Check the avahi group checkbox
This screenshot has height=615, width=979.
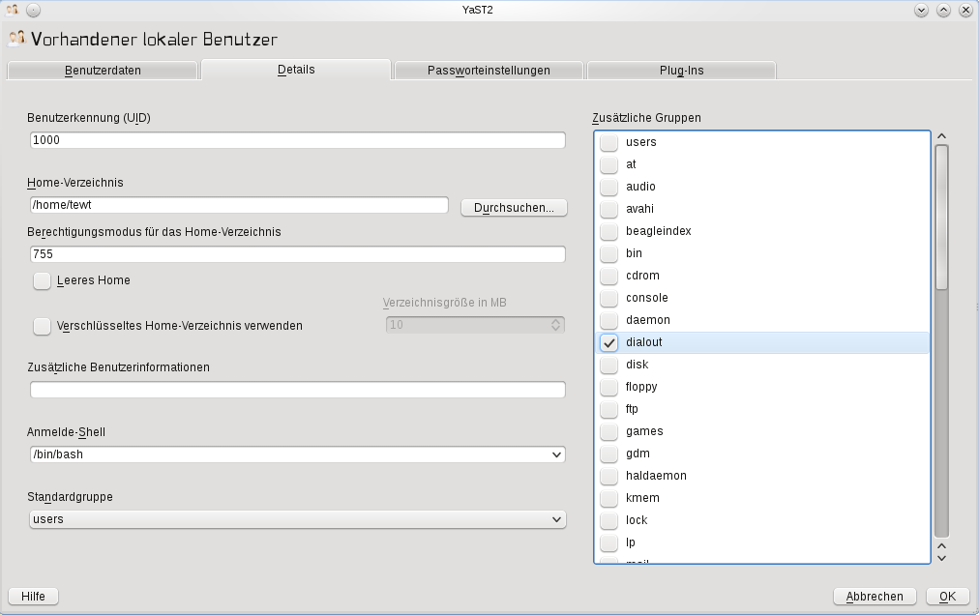pos(608,209)
